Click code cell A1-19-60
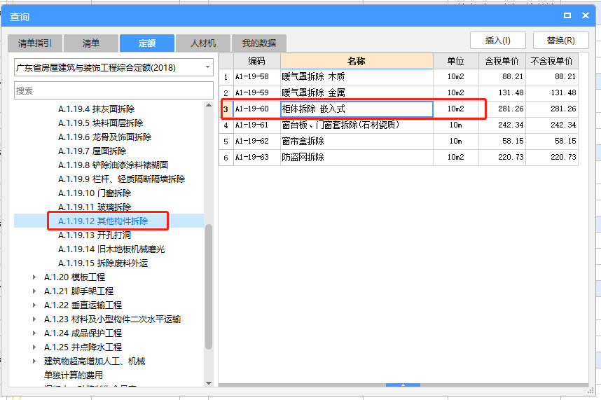The image size is (601, 400). click(x=257, y=109)
